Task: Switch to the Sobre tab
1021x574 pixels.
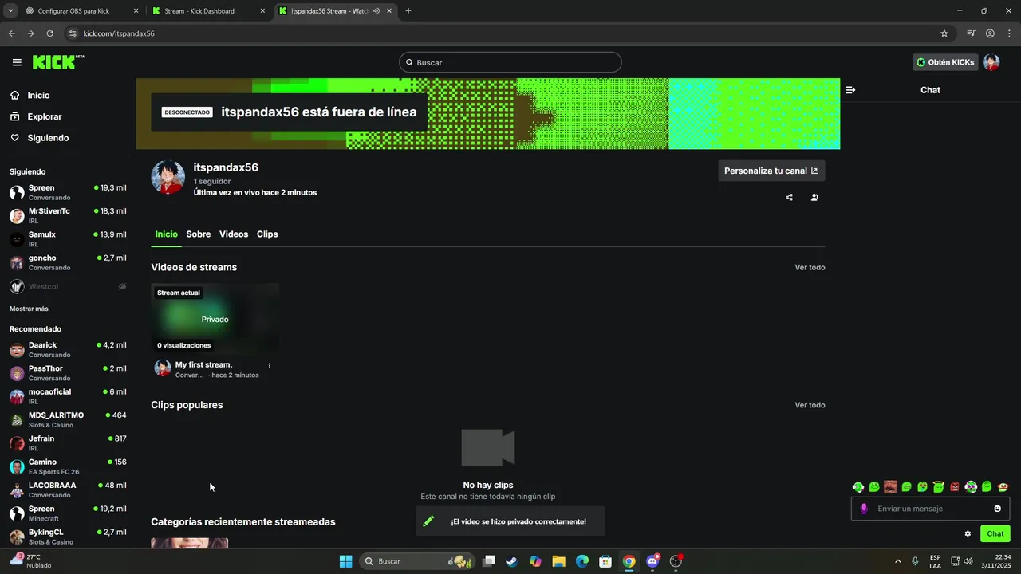Action: click(x=199, y=234)
